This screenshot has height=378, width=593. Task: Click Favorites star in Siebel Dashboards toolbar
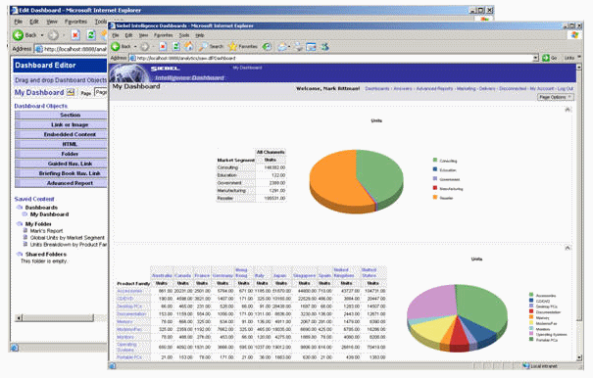(x=232, y=46)
